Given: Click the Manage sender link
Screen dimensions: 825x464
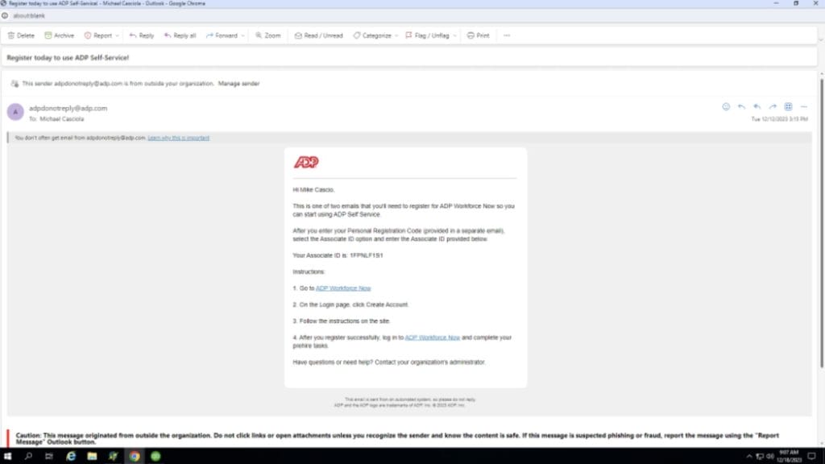Looking at the screenshot, I should pyautogui.click(x=238, y=83).
